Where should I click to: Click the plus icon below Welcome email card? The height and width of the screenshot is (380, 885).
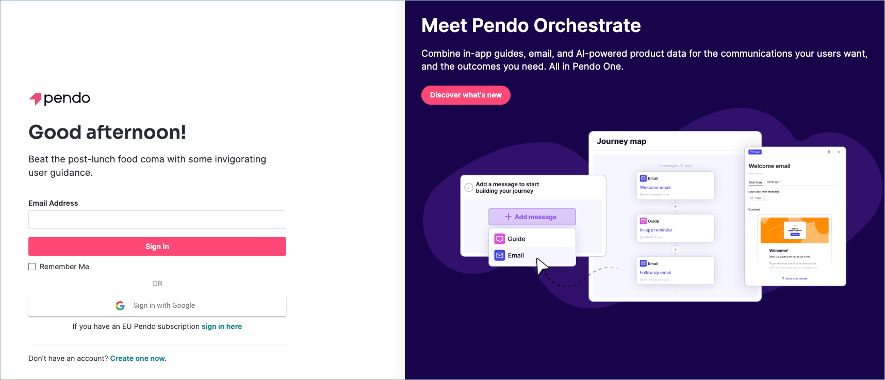pos(675,207)
